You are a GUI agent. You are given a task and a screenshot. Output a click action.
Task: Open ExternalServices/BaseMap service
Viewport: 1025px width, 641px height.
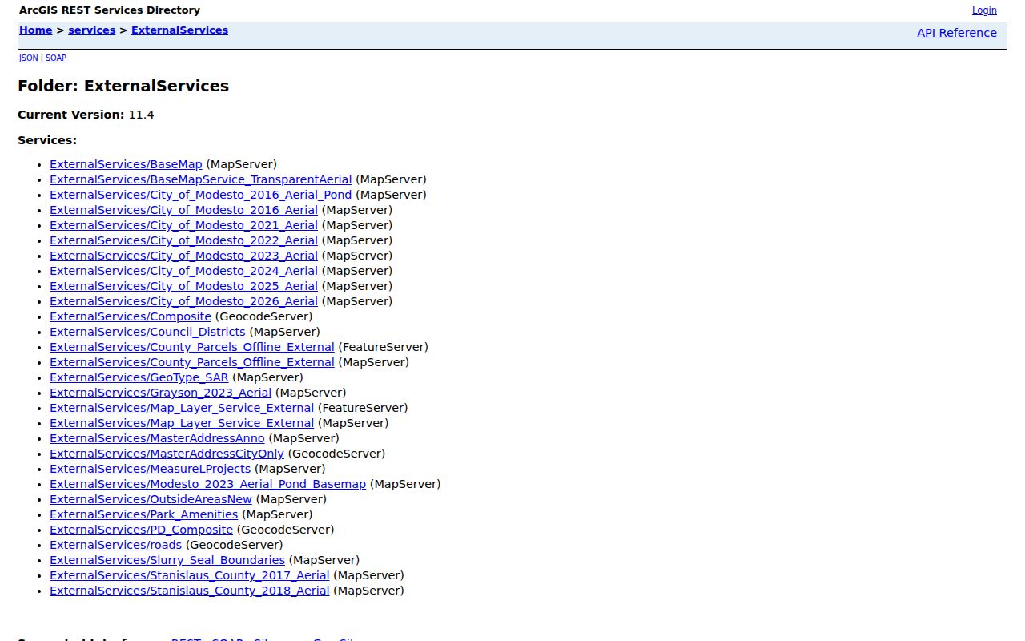pyautogui.click(x=126, y=164)
